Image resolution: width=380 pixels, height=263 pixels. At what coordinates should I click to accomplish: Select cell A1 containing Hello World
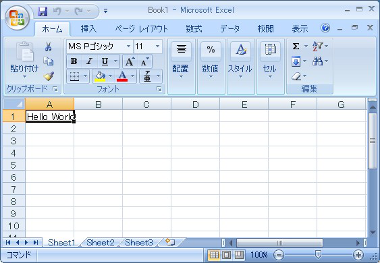click(50, 117)
